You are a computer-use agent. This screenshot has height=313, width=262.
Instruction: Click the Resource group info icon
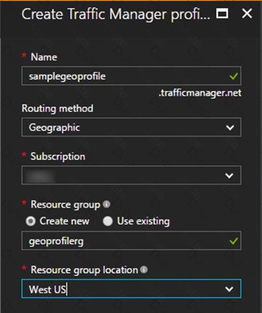(106, 204)
